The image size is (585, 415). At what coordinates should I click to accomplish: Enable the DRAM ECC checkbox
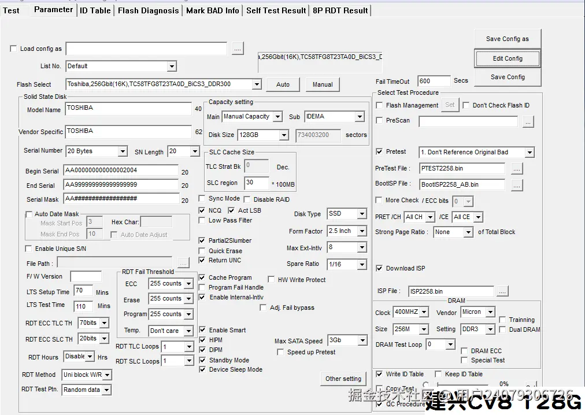(464, 351)
